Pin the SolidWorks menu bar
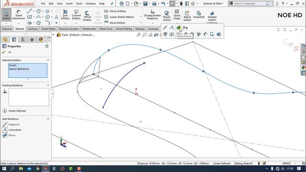306x172 pixels. (112, 3)
